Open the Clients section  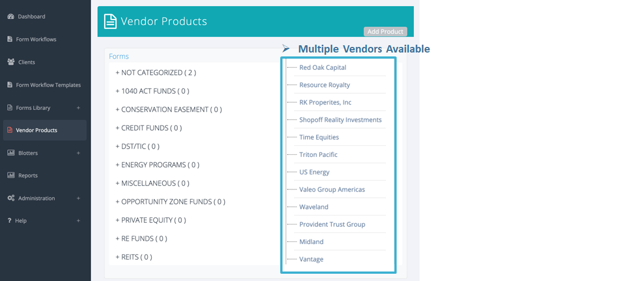(26, 63)
